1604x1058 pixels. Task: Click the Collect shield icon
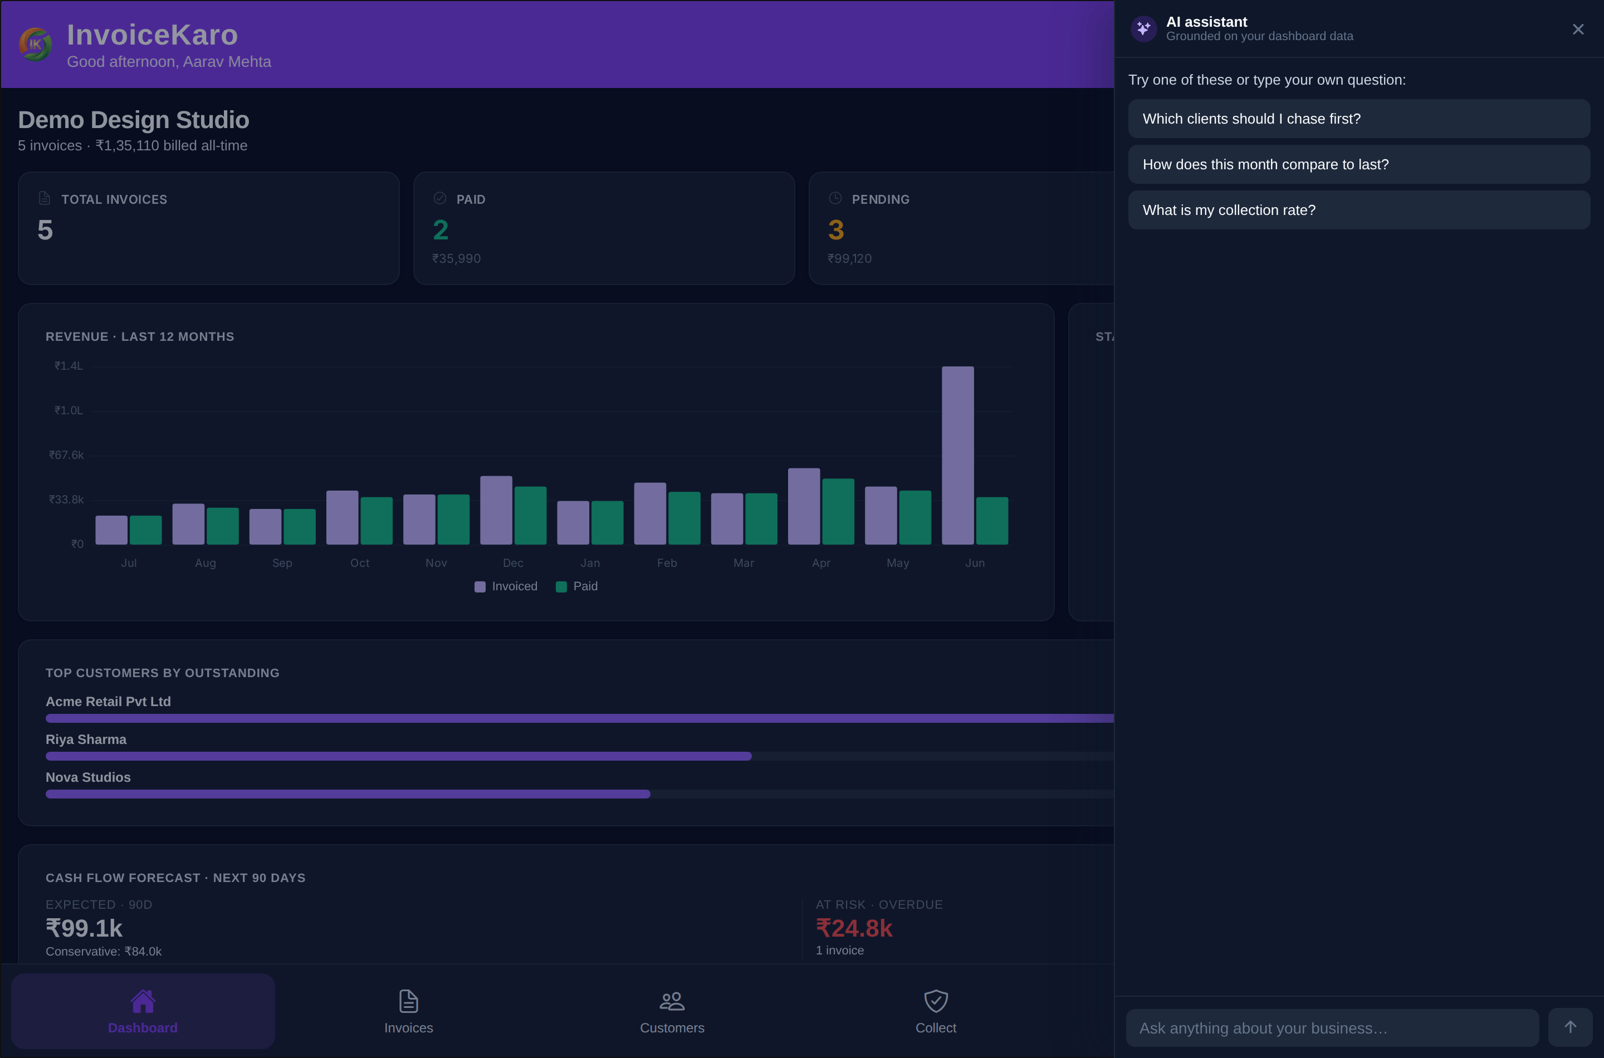point(935,1001)
